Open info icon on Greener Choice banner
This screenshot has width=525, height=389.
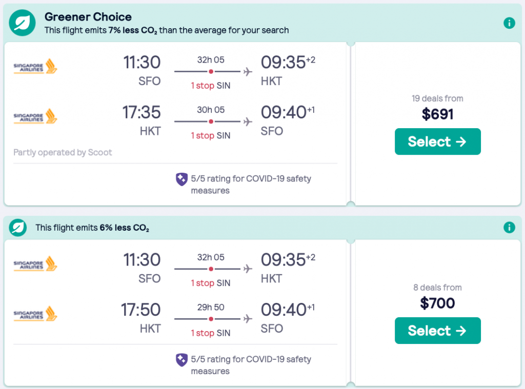(x=509, y=23)
